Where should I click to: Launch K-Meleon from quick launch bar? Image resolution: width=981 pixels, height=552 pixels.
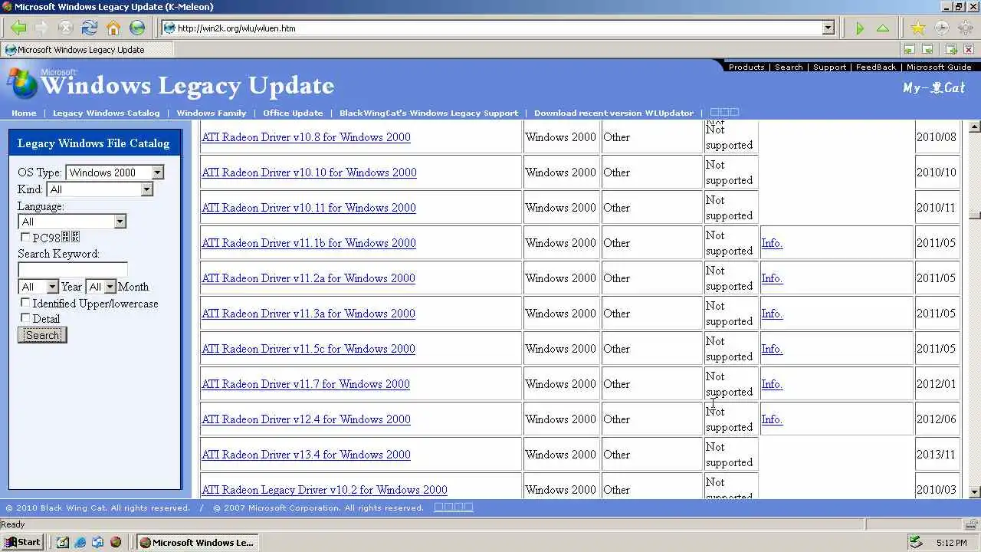(116, 542)
